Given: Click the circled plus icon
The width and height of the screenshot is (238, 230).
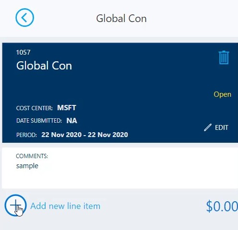Looking at the screenshot, I should tap(15, 206).
